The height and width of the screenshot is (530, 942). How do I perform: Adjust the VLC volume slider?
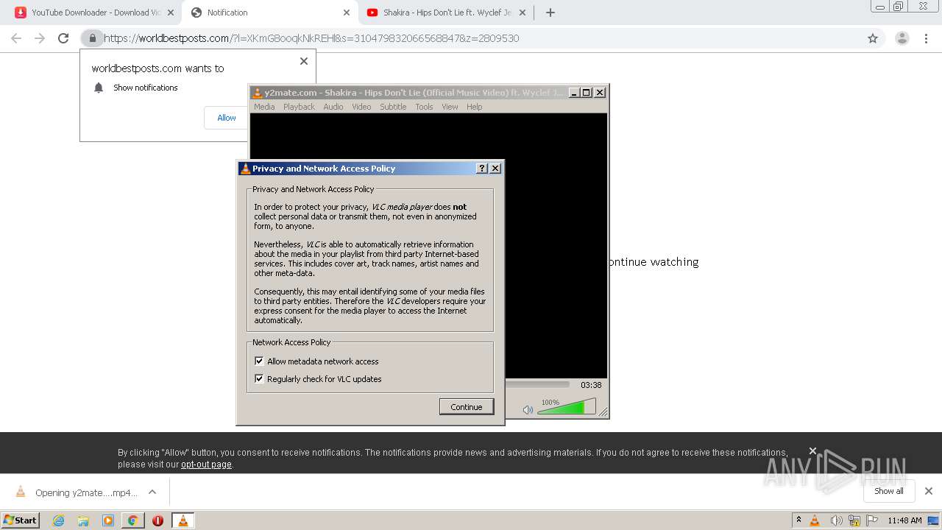coord(567,407)
